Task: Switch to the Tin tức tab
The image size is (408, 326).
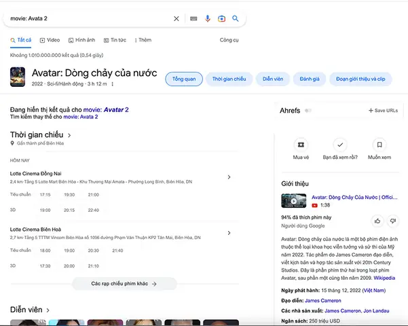Action: 115,40
